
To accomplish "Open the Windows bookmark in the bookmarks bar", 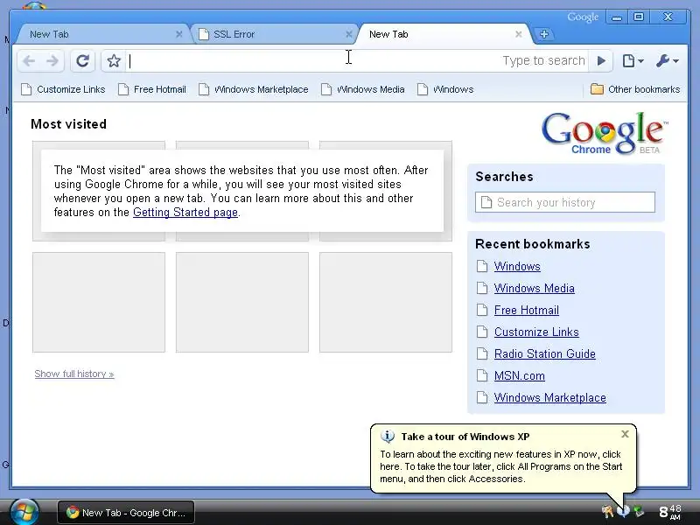I will point(445,89).
